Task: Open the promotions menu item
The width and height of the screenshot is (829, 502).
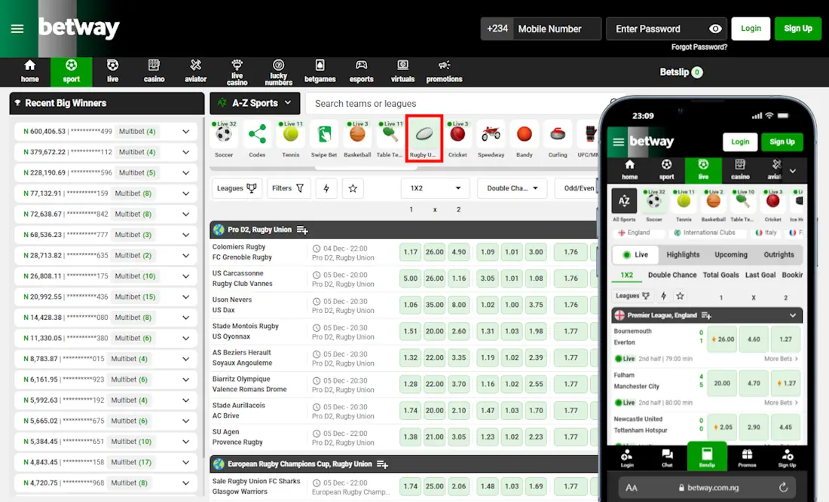Action: click(444, 72)
